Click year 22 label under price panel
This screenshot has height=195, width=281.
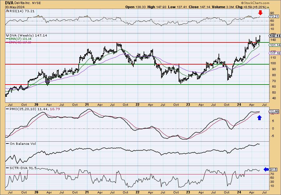coord(137,105)
